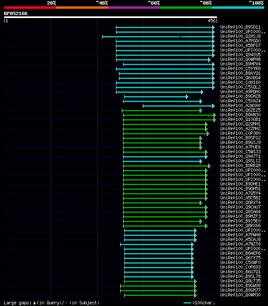Select the UniRef100_C5XAZ4 label

[x=240, y=101]
